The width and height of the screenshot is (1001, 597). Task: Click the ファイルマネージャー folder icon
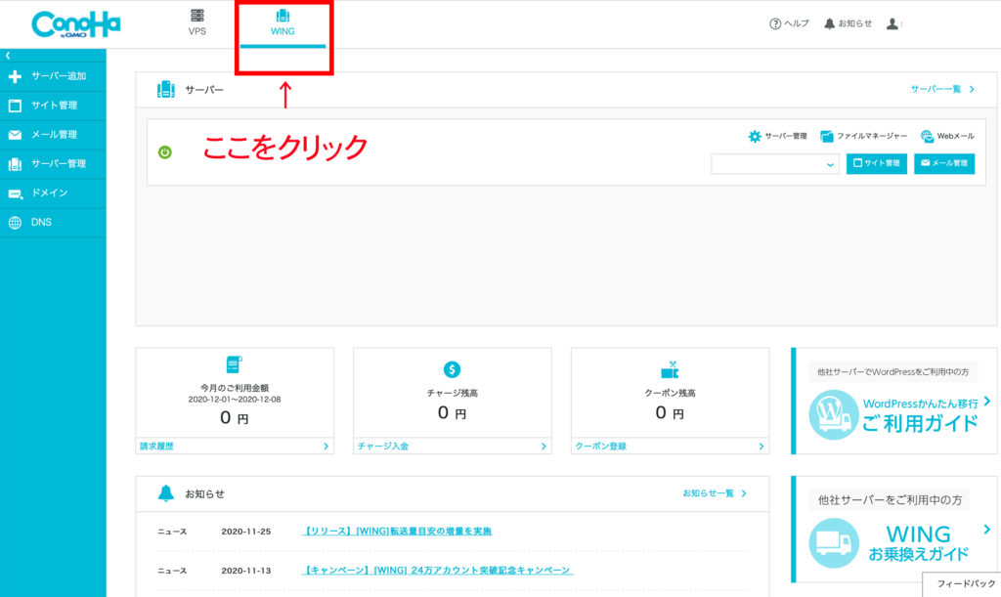(827, 136)
